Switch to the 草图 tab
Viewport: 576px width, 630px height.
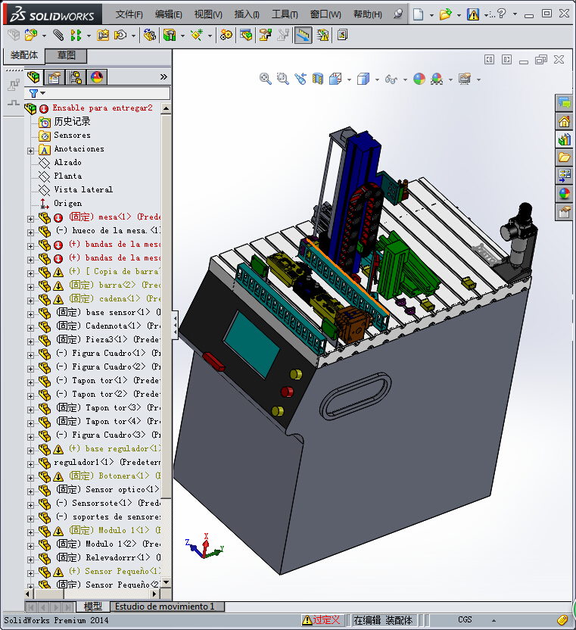(66, 55)
